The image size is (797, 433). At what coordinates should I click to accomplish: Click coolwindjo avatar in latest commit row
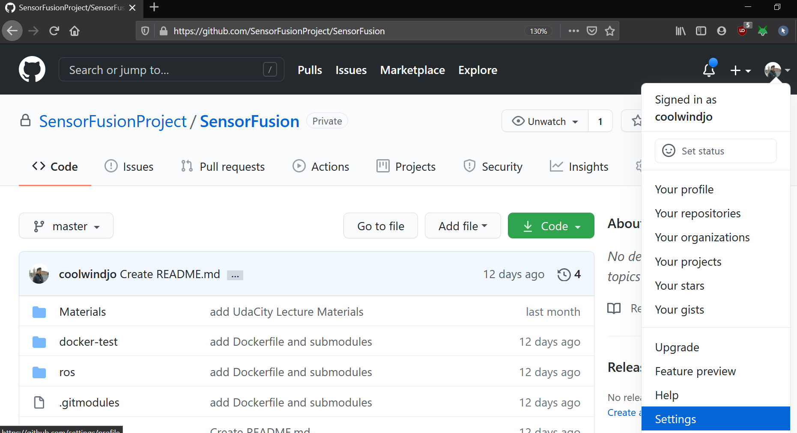(39, 274)
